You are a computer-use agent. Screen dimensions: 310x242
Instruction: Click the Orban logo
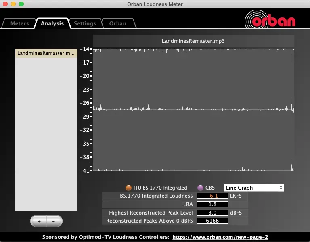[x=270, y=20]
